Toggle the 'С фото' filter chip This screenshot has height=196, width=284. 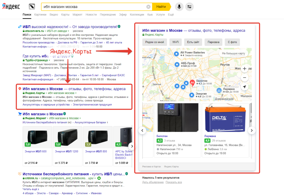point(232,42)
